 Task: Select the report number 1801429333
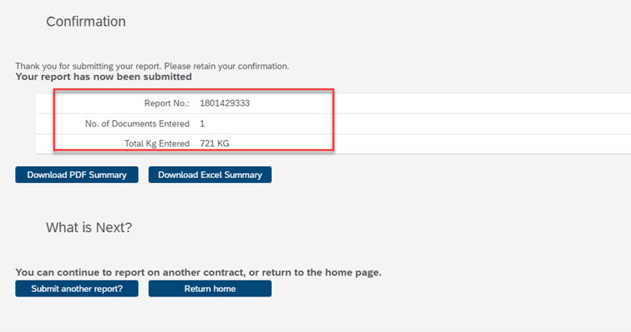226,103
